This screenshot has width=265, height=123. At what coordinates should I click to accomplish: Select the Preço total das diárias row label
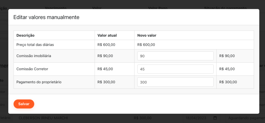click(35, 45)
